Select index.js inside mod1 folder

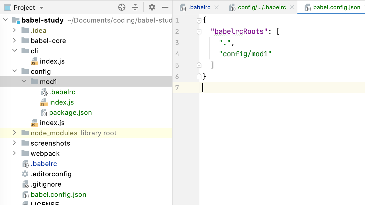click(x=61, y=102)
